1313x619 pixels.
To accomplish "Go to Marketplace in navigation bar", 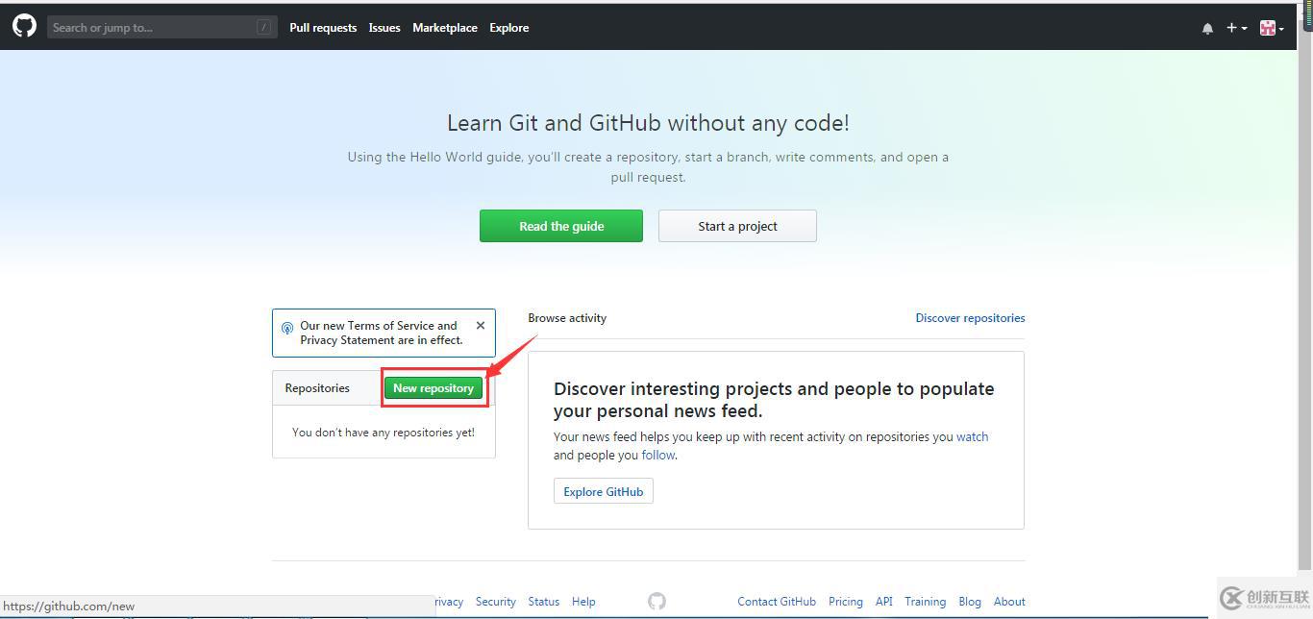I will pyautogui.click(x=445, y=28).
